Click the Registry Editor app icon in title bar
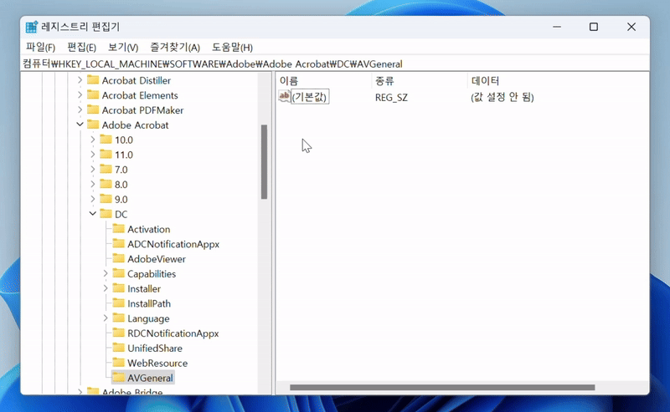 [32, 27]
